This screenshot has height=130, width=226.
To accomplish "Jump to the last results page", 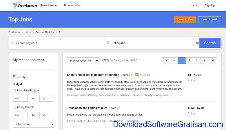I will (213, 61).
